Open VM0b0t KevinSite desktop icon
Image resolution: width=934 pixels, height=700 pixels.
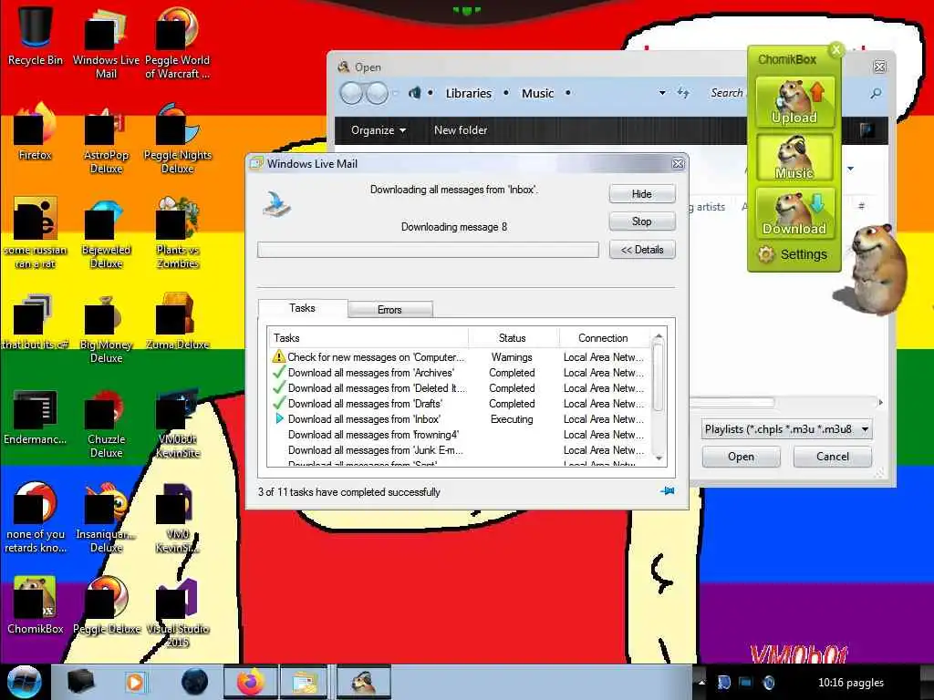[x=177, y=423]
